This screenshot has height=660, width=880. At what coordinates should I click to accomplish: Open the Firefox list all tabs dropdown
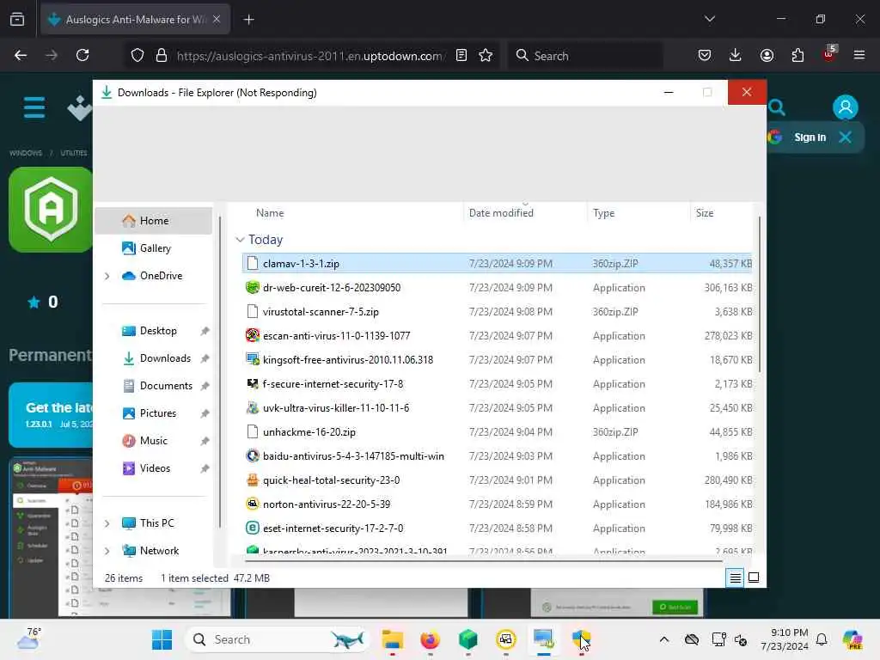[710, 19]
